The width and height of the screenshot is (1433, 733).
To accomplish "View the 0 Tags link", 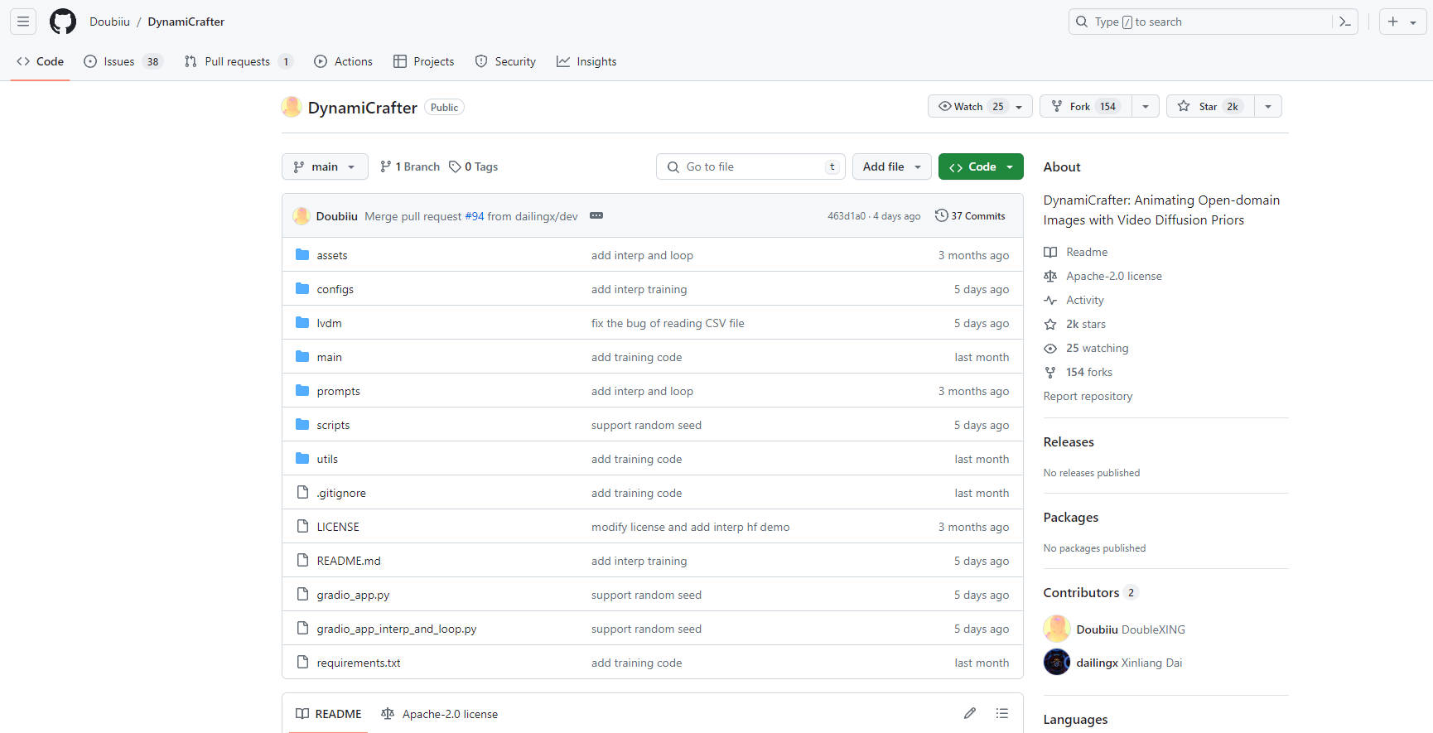I will (x=474, y=166).
